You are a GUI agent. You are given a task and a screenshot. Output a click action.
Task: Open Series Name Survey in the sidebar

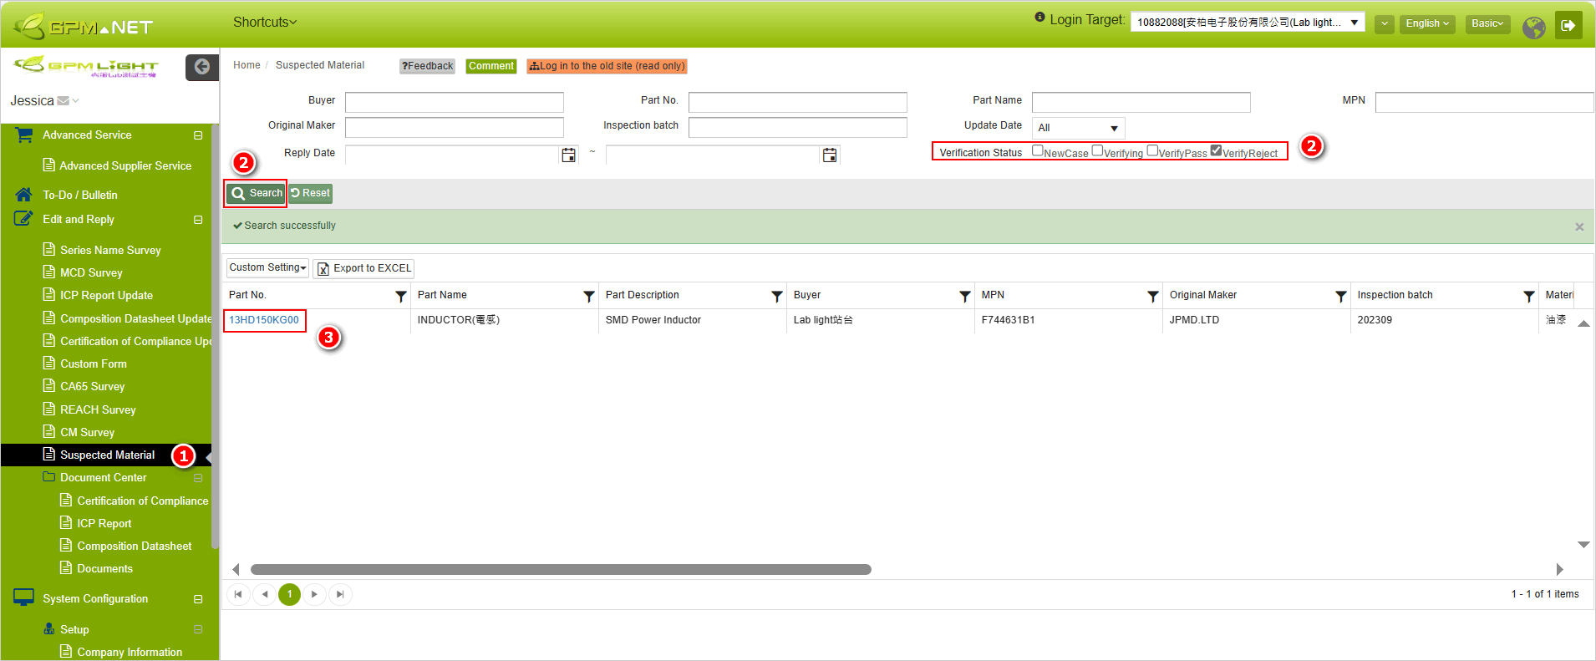110,250
